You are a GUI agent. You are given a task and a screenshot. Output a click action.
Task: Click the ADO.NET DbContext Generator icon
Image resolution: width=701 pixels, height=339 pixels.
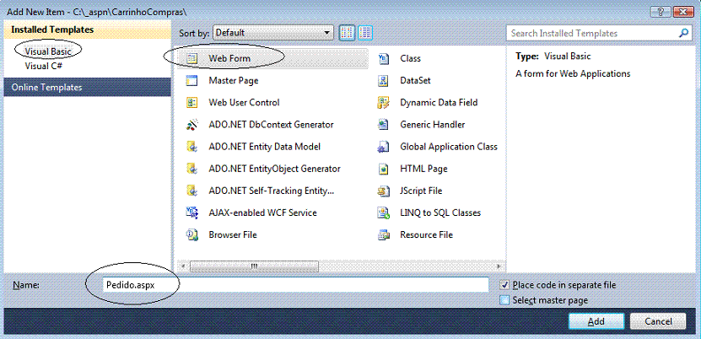pyautogui.click(x=191, y=125)
